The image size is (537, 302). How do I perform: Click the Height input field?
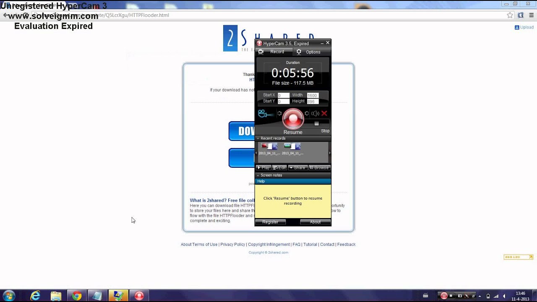click(x=313, y=102)
